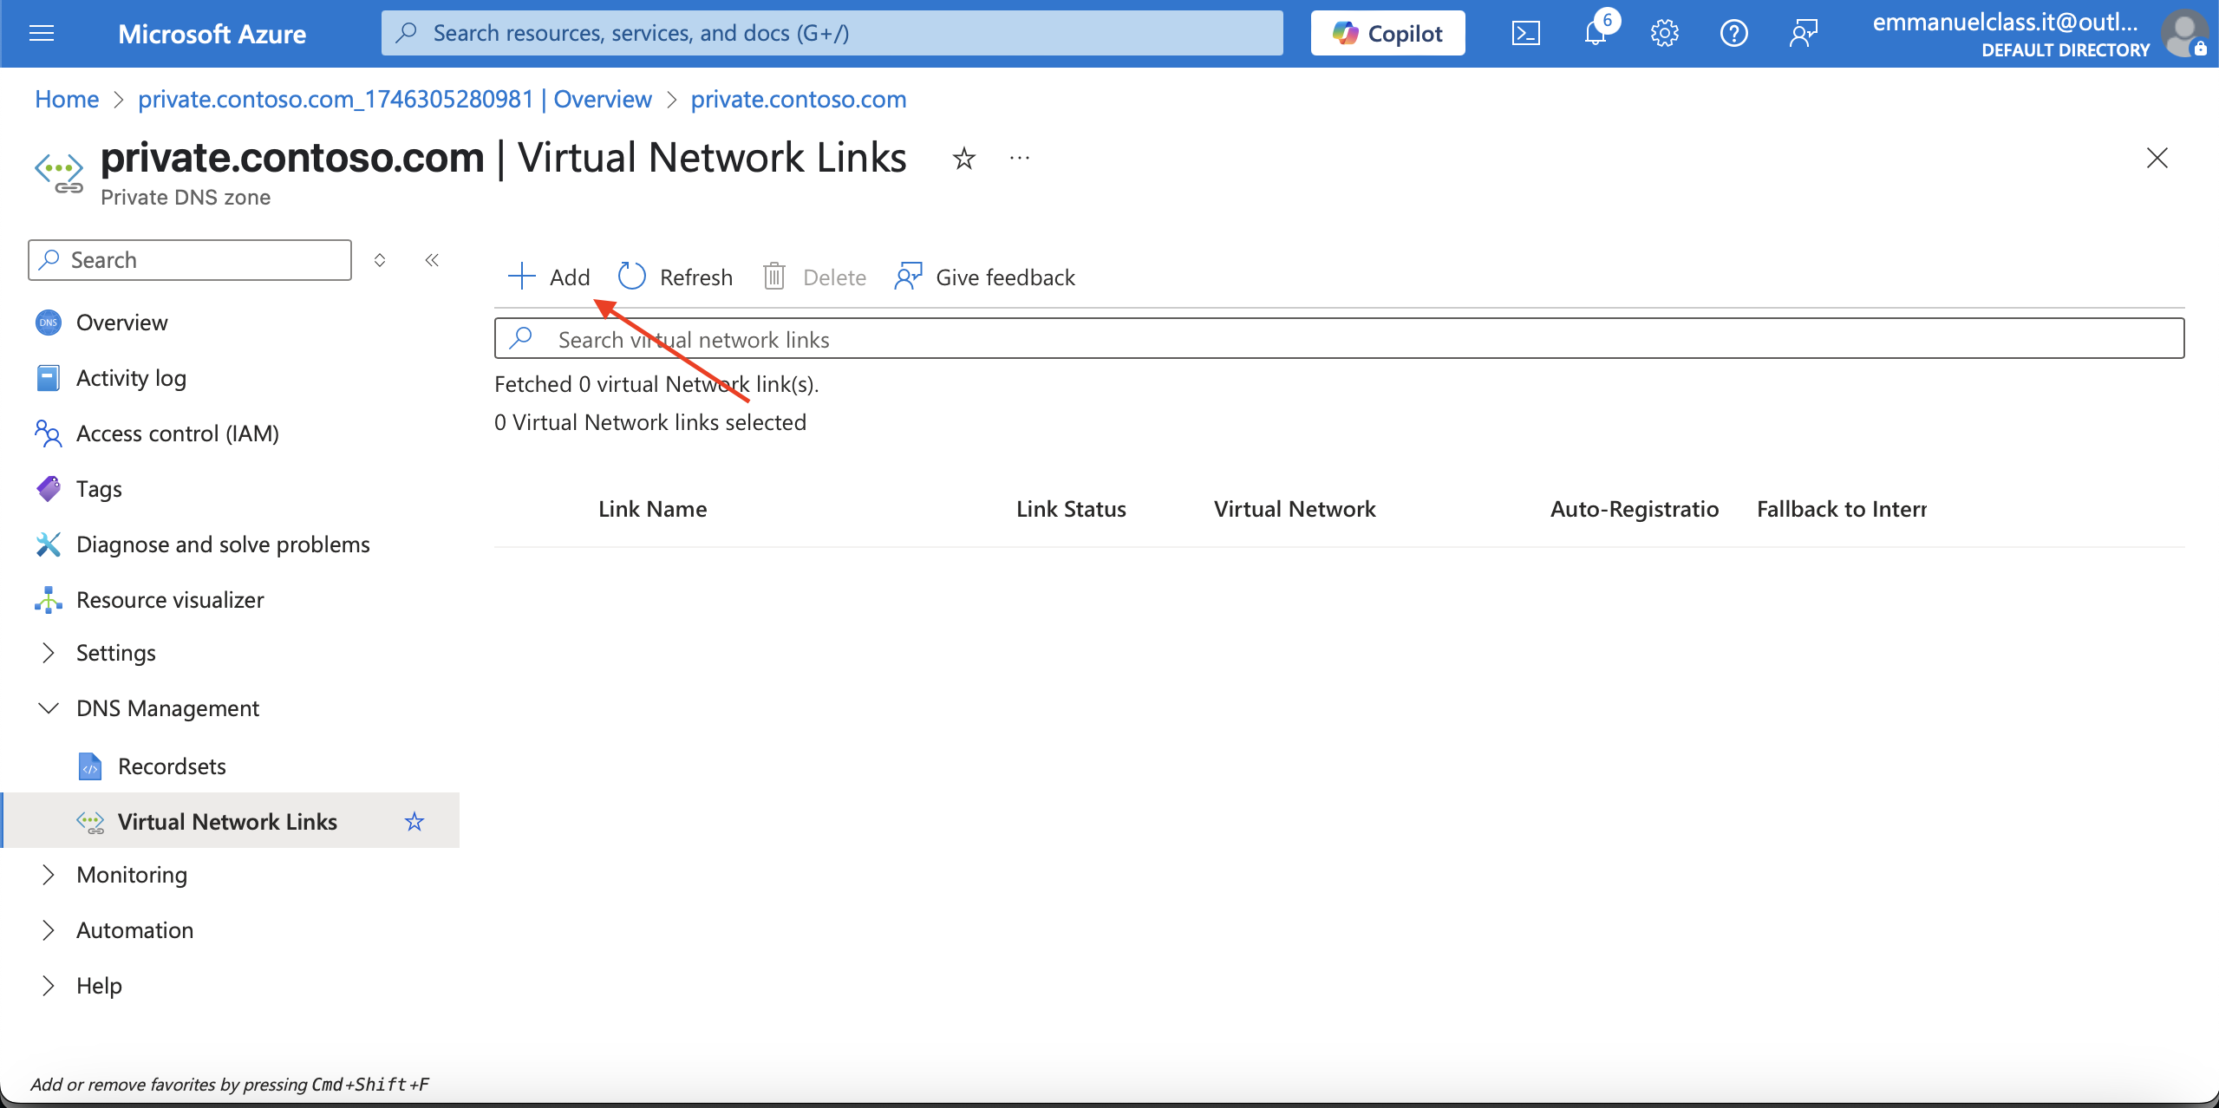Open Access control (IAM)
2219x1108 pixels.
[178, 433]
